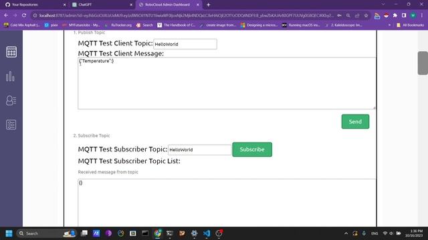Open the Chrome icon on the taskbar

(x=158, y=233)
